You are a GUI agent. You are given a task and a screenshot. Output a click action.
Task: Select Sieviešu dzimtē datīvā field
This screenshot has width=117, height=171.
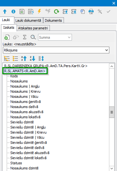point(27,148)
